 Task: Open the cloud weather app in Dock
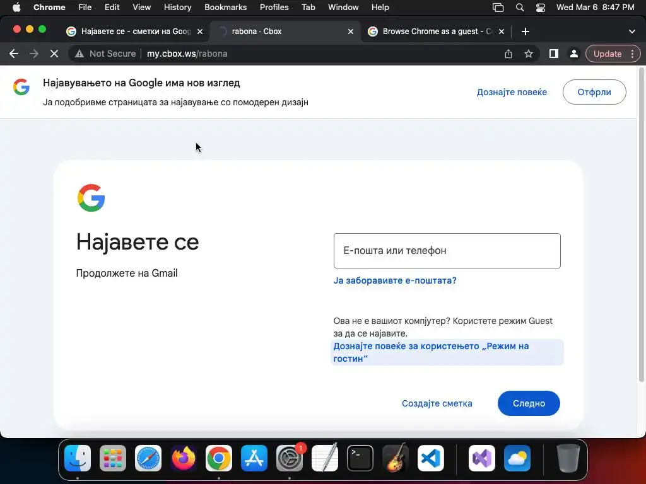pos(517,458)
